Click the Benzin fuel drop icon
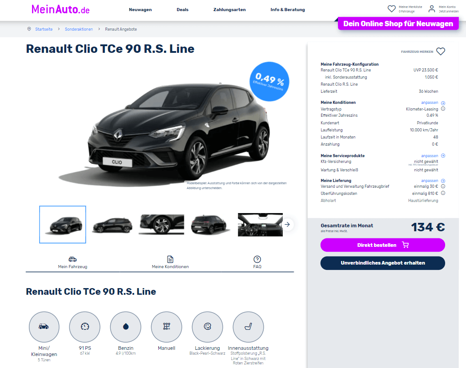 (126, 327)
